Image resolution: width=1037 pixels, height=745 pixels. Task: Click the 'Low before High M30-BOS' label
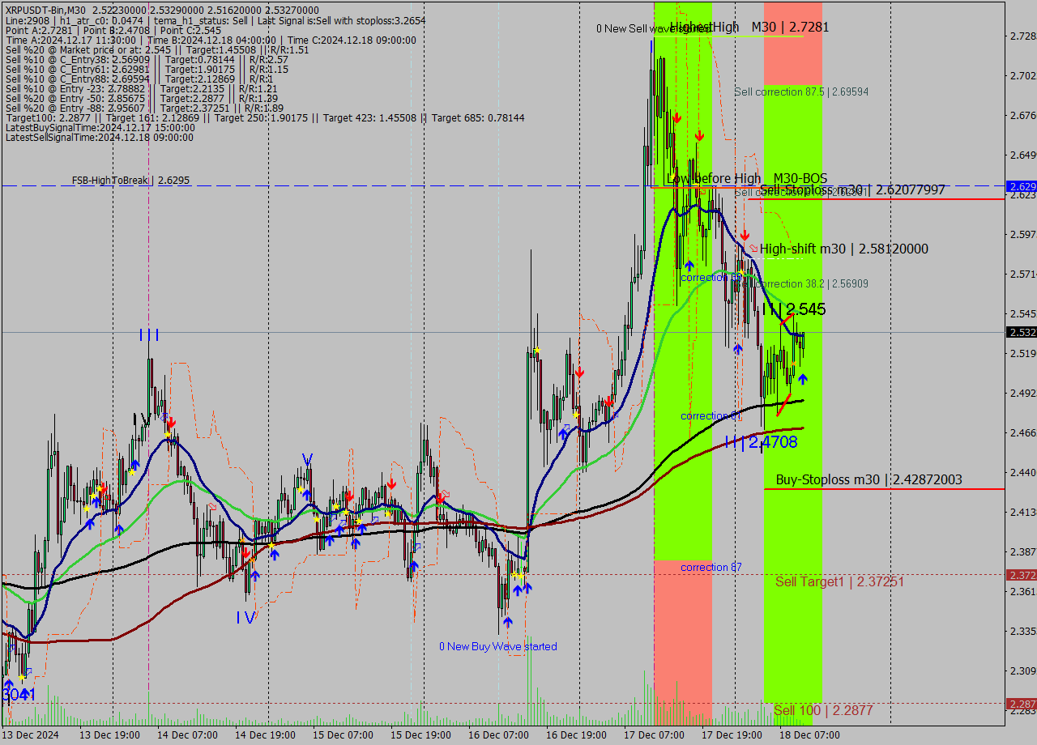[747, 178]
